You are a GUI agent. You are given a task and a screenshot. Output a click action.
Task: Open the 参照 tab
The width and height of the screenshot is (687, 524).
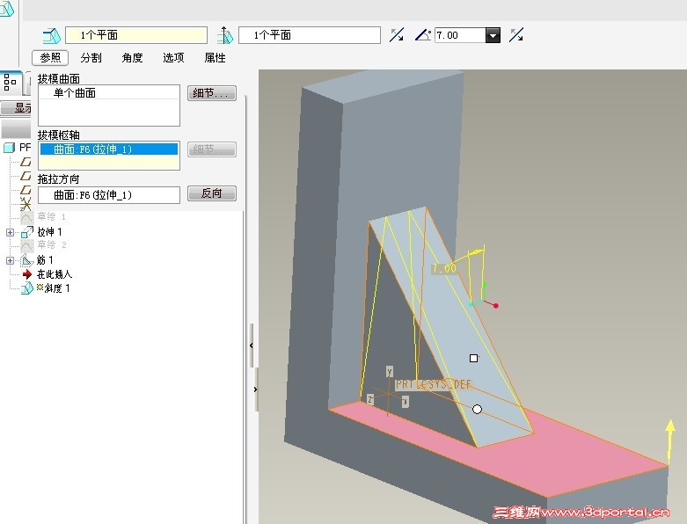(50, 57)
